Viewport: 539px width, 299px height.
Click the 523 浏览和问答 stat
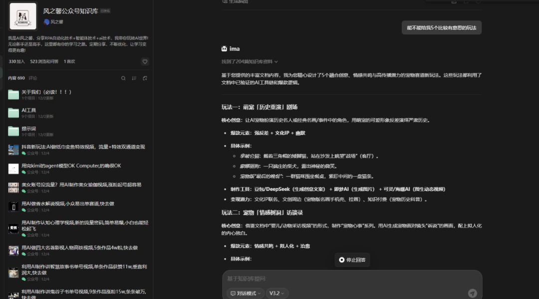click(x=44, y=61)
